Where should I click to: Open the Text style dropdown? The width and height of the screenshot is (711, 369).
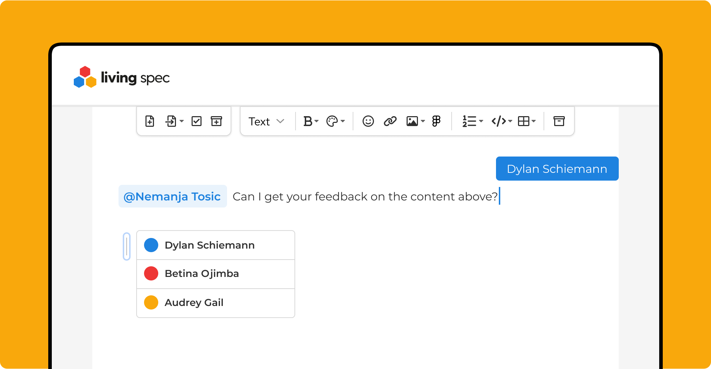click(266, 121)
